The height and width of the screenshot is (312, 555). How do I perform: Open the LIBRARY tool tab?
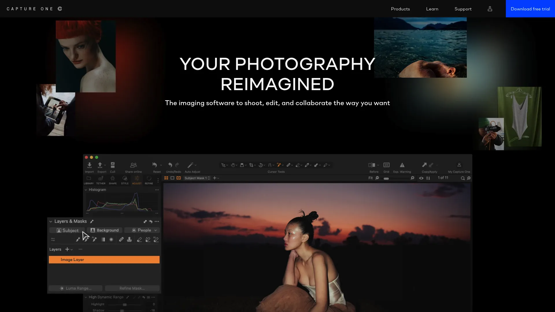tap(89, 180)
